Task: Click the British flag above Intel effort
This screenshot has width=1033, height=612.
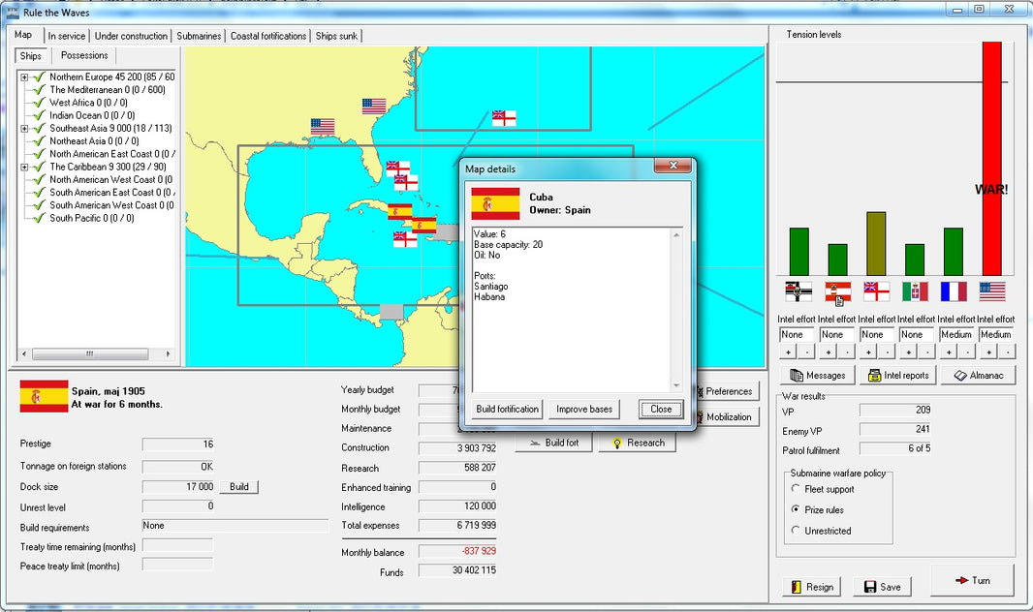Action: 875,291
